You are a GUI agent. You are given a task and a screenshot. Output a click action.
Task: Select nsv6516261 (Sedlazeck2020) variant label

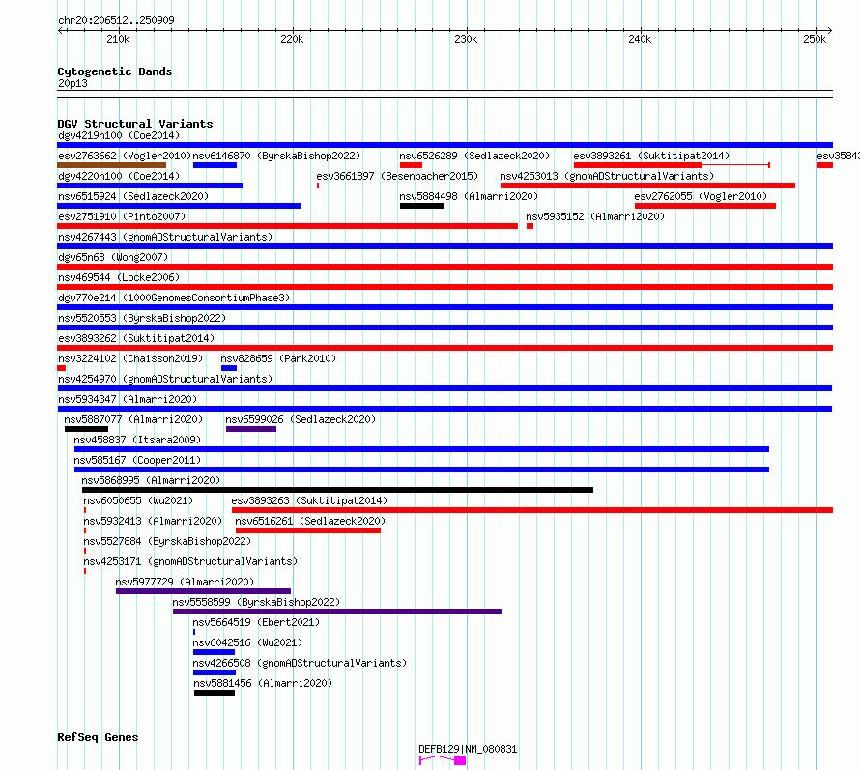310,521
